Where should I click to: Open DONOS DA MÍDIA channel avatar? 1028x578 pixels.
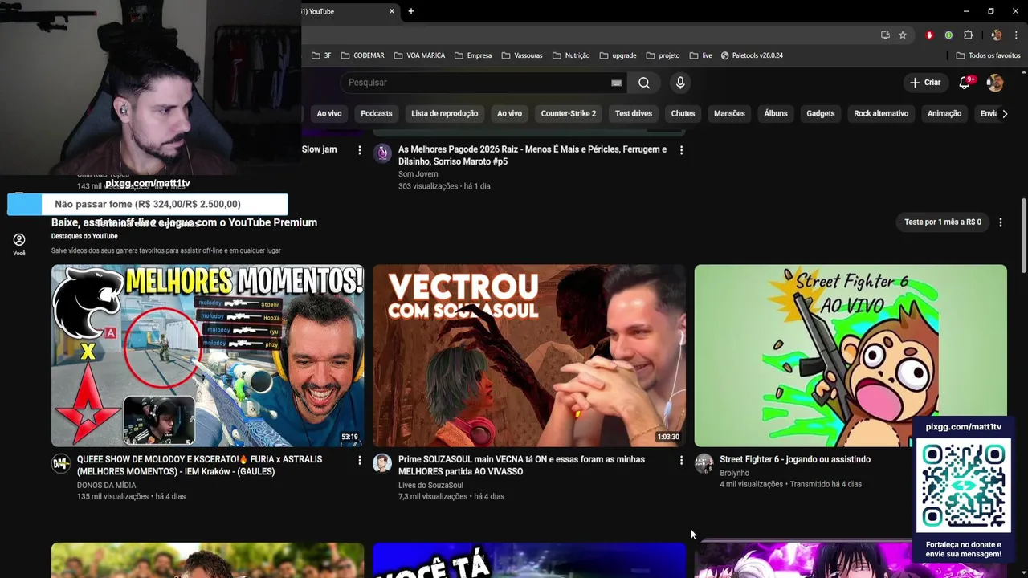click(x=61, y=463)
